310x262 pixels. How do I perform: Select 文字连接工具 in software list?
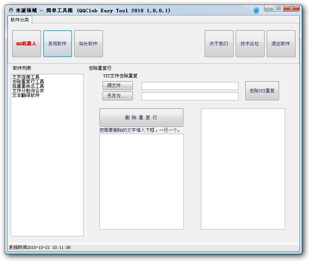pyautogui.click(x=26, y=76)
